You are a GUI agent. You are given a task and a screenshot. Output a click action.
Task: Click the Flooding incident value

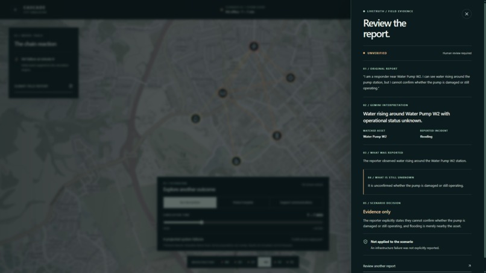pyautogui.click(x=426, y=137)
